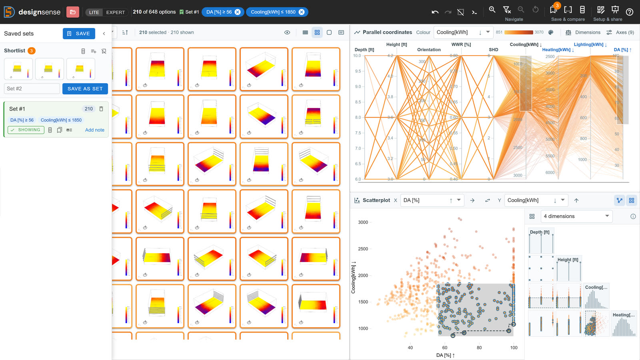Click the SAVE button in Saved sets
Screen dimensions: 640x360
(79, 34)
